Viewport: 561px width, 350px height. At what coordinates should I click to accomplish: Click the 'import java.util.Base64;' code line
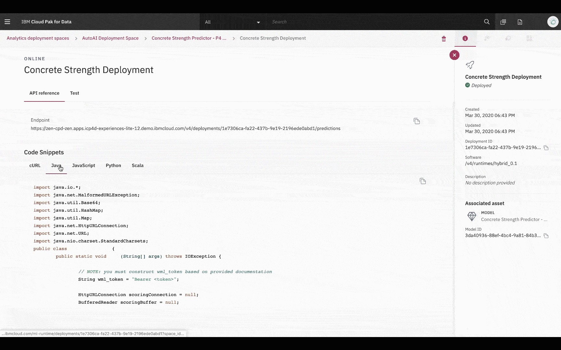click(x=67, y=203)
